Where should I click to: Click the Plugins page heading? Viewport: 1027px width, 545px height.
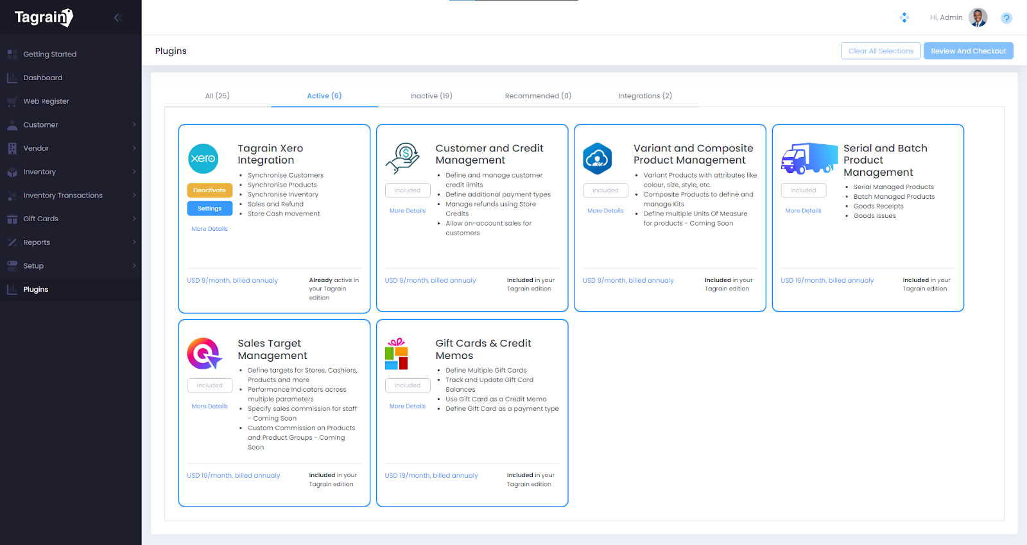tap(171, 51)
